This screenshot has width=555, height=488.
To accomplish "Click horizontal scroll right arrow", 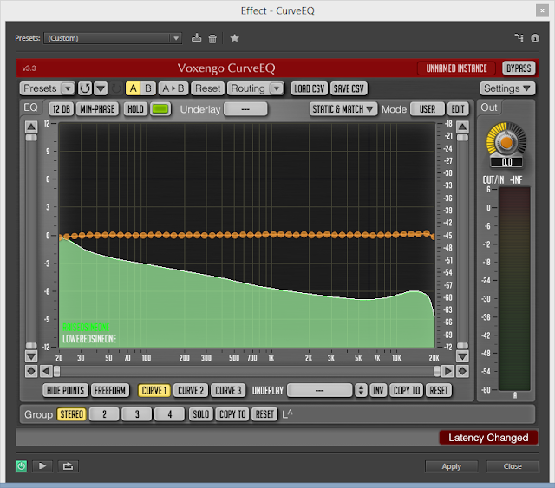I will [x=447, y=371].
